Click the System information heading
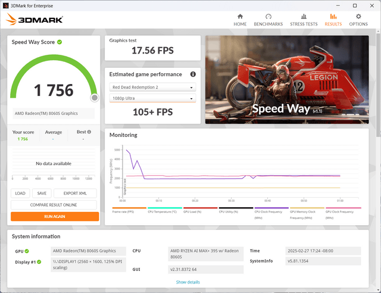381x293 pixels. (x=36, y=236)
